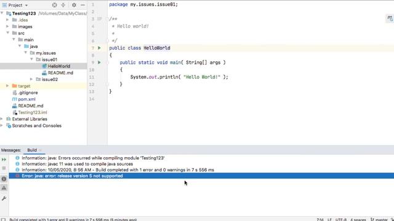The width and height of the screenshot is (394, 221).
Task: Select HelloWorld file in tree
Action: point(44,66)
